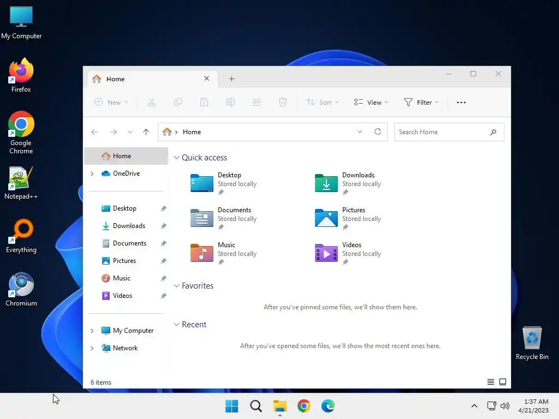The image size is (559, 419).
Task: Select OneDrive in navigation pane
Action: coord(126,173)
